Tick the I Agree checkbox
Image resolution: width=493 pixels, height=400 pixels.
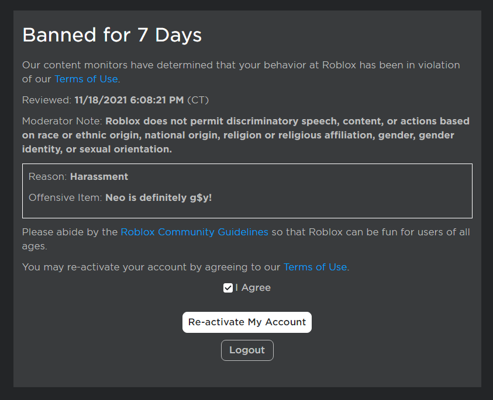pyautogui.click(x=228, y=288)
